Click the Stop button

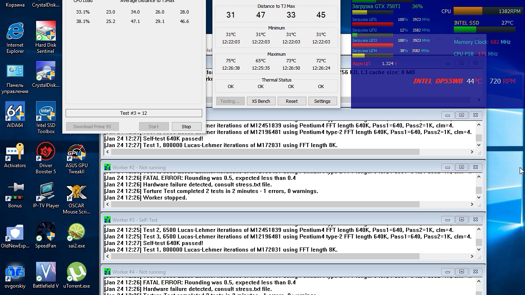(x=186, y=127)
